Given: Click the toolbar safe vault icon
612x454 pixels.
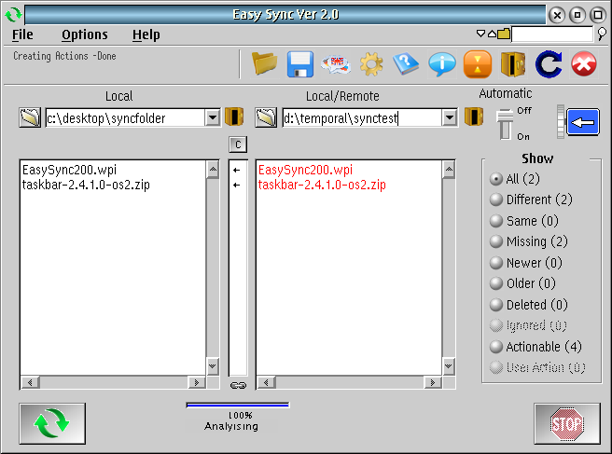Looking at the screenshot, I should [x=512, y=64].
